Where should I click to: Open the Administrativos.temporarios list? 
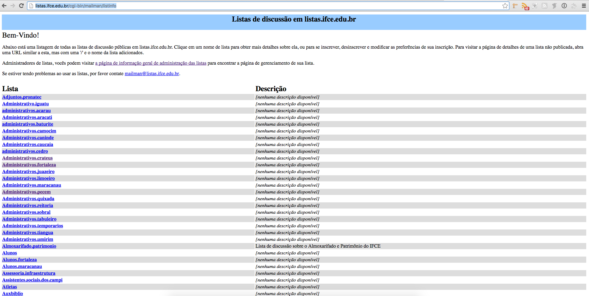(x=33, y=226)
